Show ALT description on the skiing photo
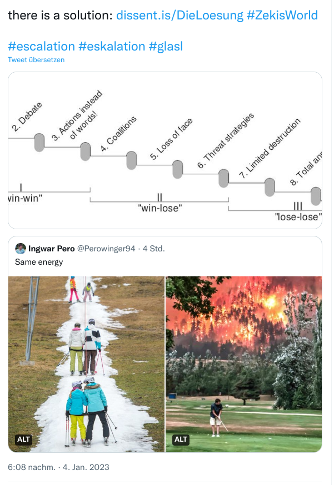This screenshot has height=485, width=334. click(23, 439)
